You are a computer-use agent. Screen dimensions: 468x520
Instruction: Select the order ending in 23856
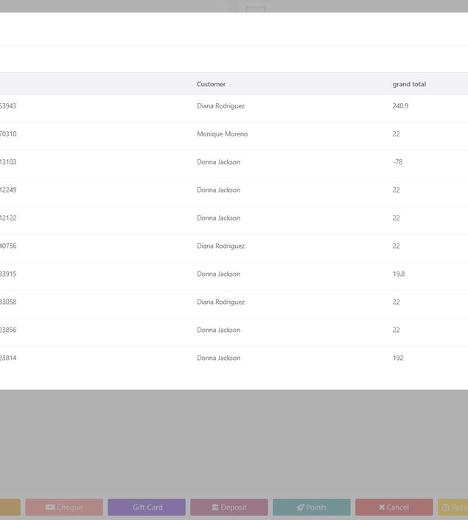pos(8,330)
